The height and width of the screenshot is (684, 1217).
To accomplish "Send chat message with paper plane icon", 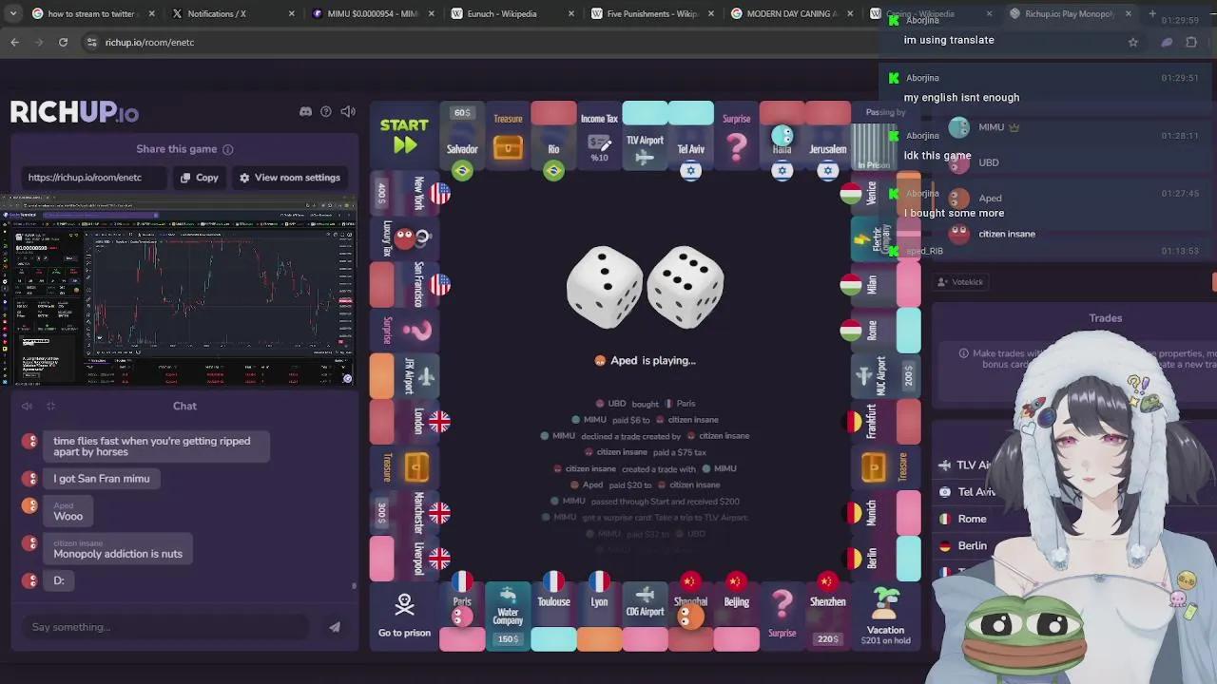I will point(334,627).
